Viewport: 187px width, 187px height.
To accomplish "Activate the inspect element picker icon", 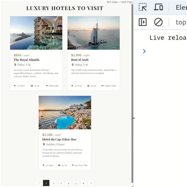I will pyautogui.click(x=143, y=7).
